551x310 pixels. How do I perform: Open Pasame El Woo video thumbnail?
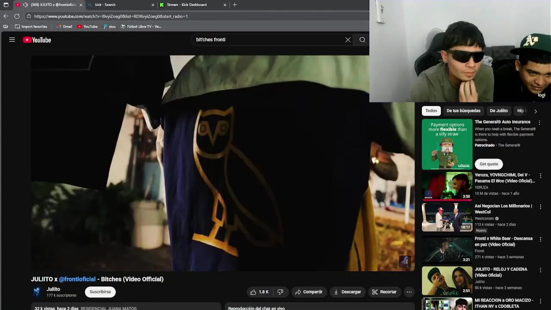[x=447, y=186]
